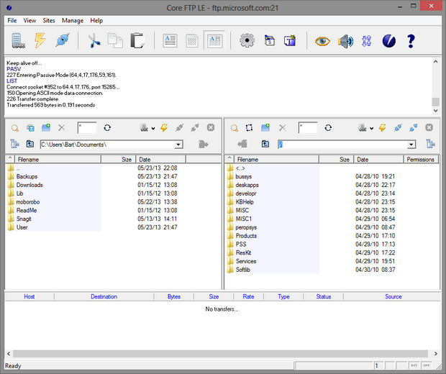Click local pane search magnifier icon
The width and height of the screenshot is (446, 374).
tap(15, 128)
